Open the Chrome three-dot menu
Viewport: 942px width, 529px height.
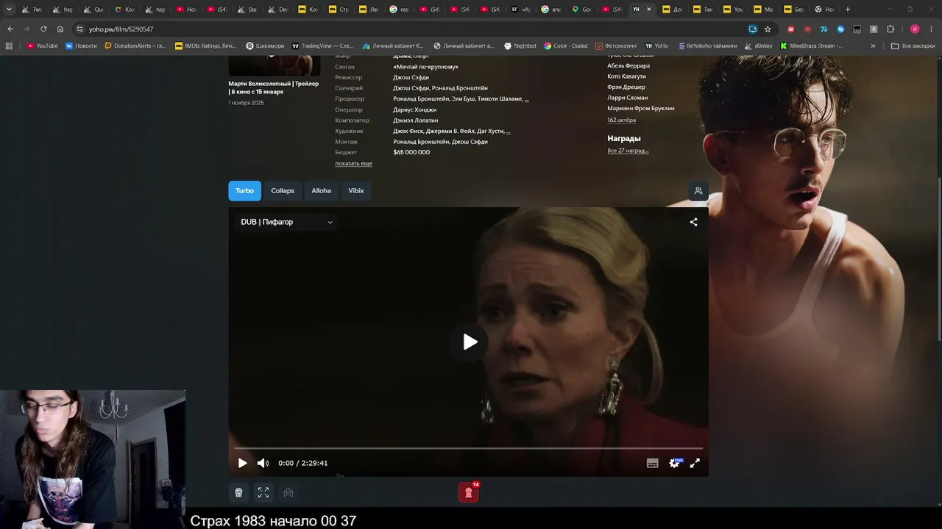(931, 29)
